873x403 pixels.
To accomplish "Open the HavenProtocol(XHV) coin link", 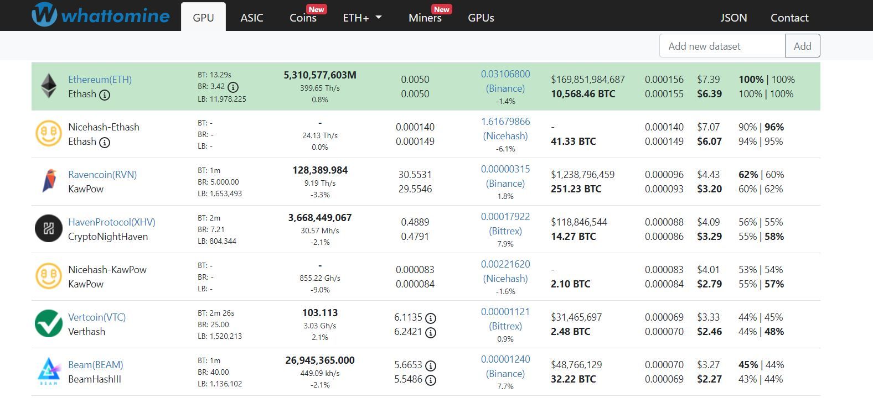I will click(x=112, y=222).
